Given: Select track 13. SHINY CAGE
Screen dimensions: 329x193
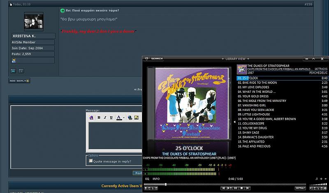Looking at the screenshot, I should click(x=283, y=133).
